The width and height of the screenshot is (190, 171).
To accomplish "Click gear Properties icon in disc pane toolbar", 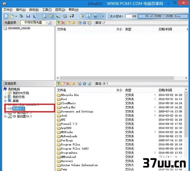I will 84,23.
